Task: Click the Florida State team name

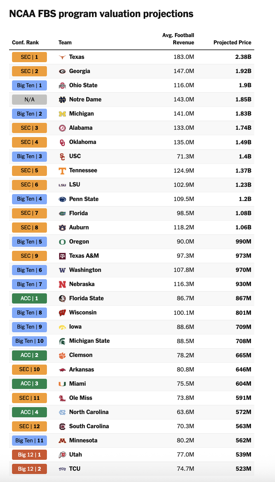Action: click(x=87, y=298)
